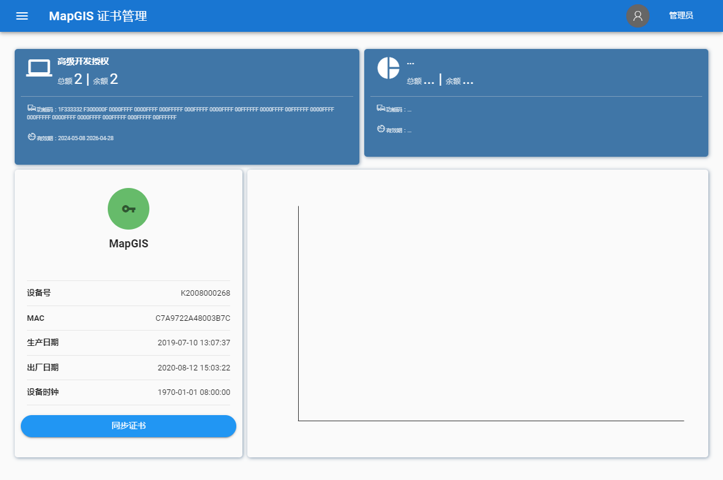This screenshot has width=723, height=480.
Task: Select production date 2019-07-10 13:07:37
Action: tap(193, 343)
